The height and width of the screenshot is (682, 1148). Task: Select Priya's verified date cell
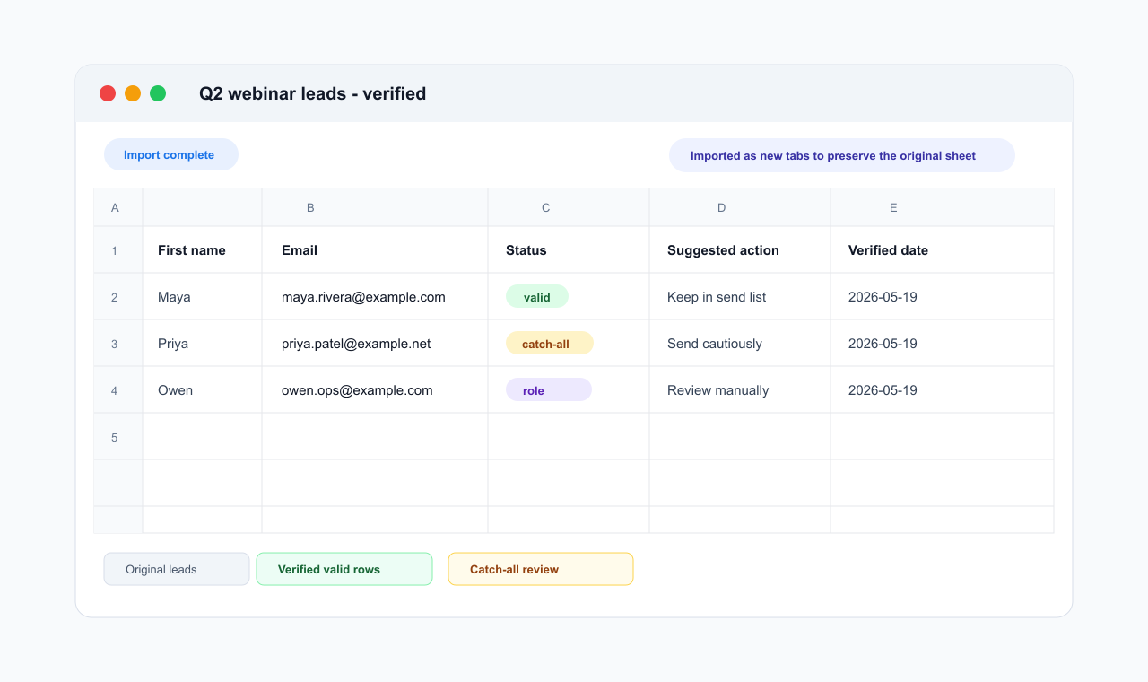point(942,344)
